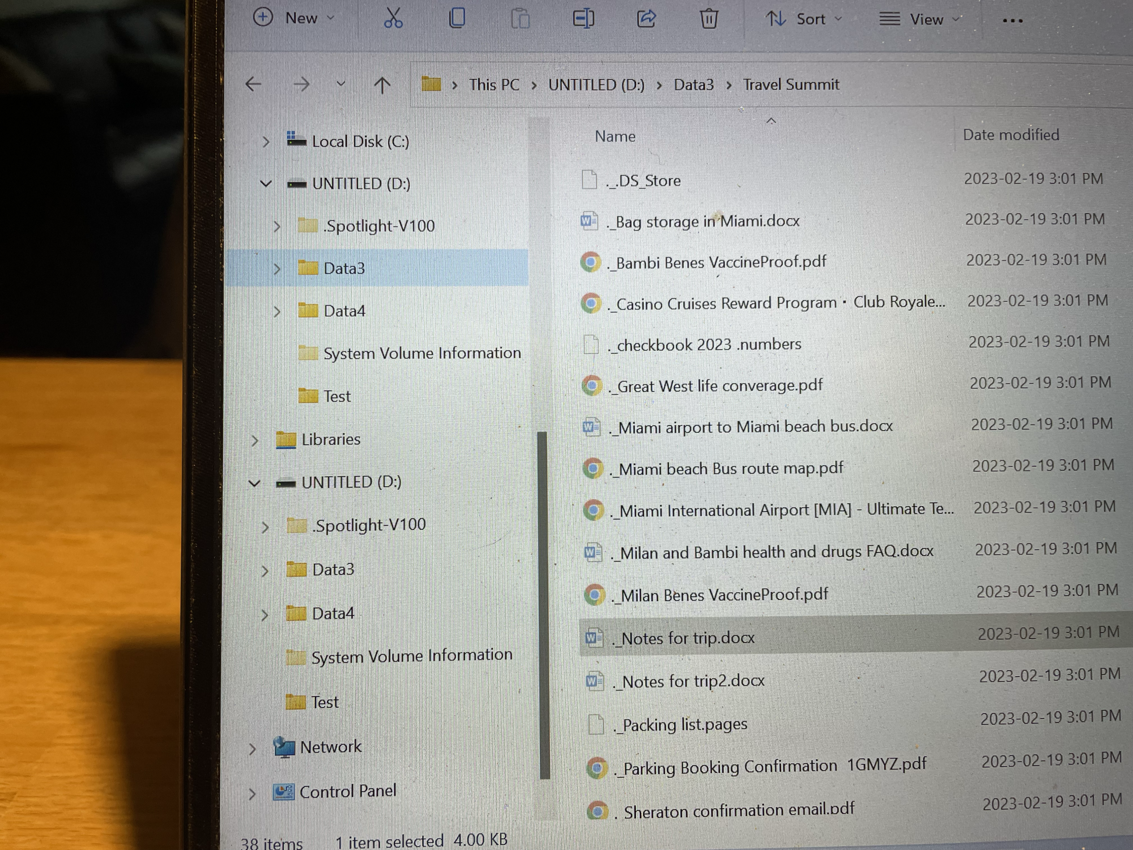The image size is (1133, 850).
Task: Open the View dropdown menu
Action: (920, 20)
